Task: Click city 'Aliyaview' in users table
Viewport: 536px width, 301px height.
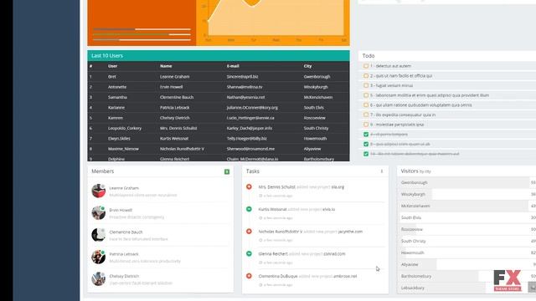Action: (x=312, y=149)
